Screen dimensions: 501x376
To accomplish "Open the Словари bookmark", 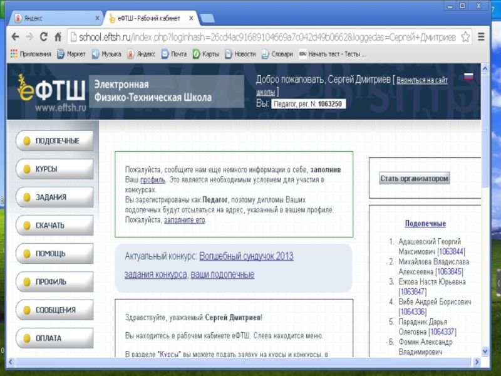I will (277, 54).
